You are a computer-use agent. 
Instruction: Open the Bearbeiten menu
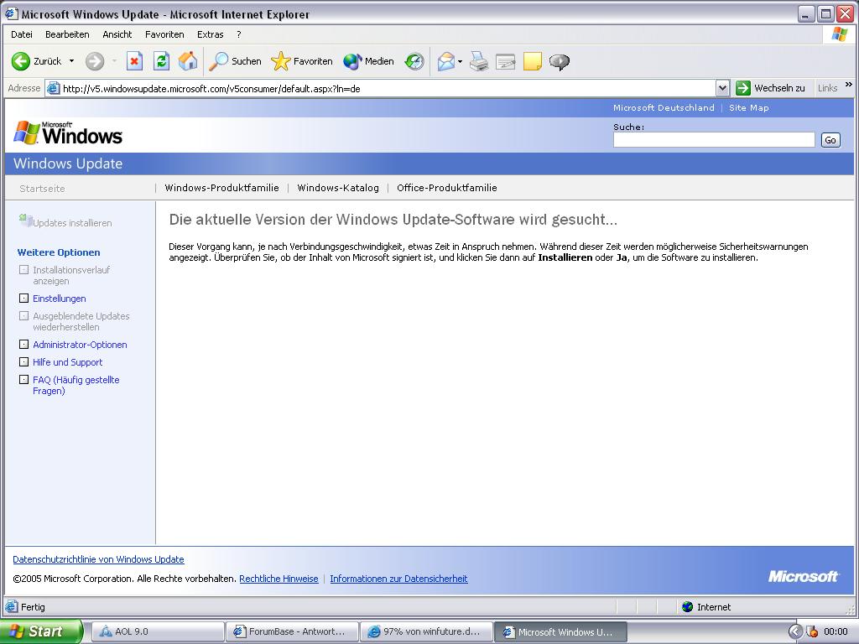point(67,34)
